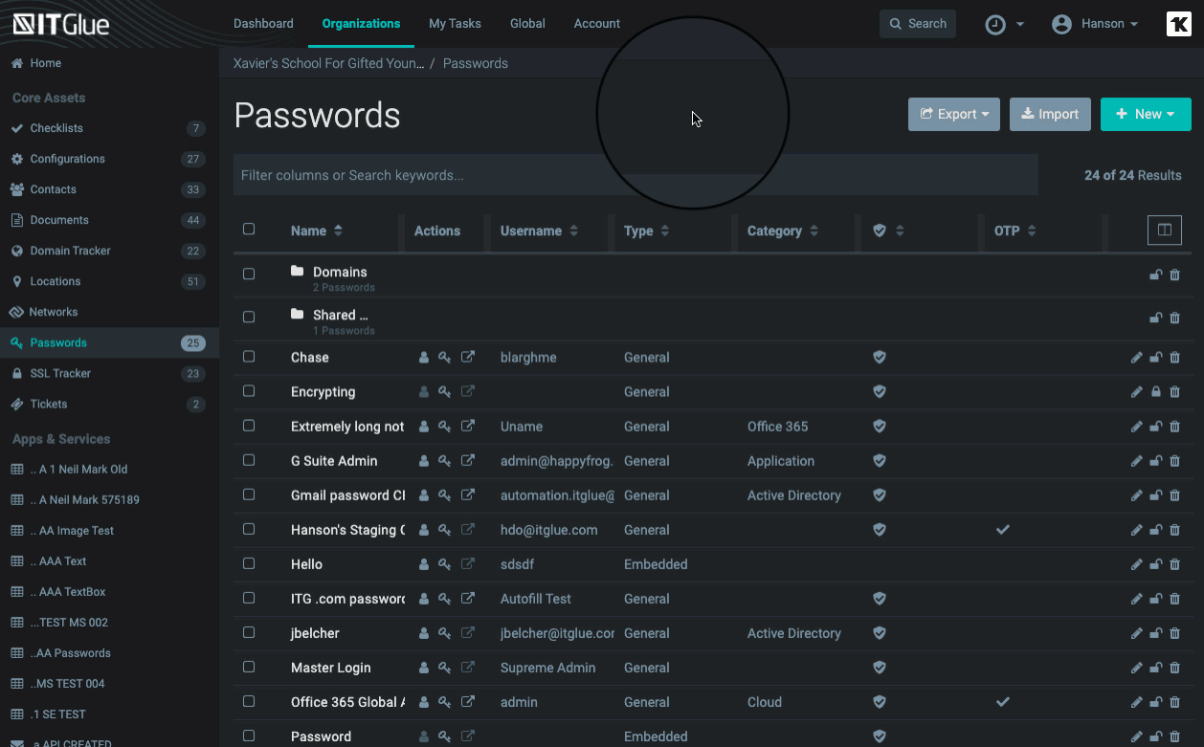Go to the Dashboard tab
The image size is (1204, 747).
point(263,24)
